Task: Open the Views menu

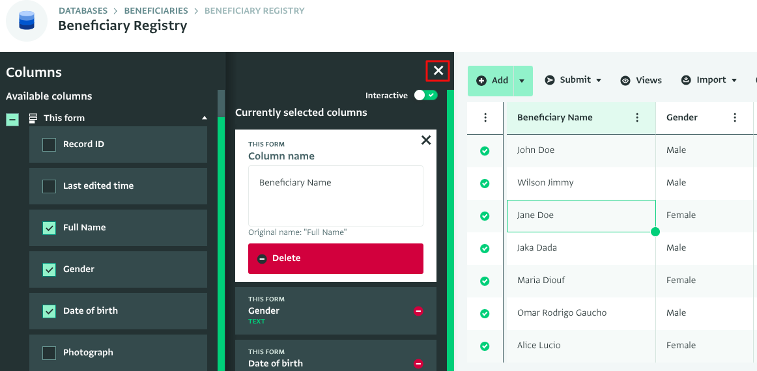Action: [x=641, y=81]
